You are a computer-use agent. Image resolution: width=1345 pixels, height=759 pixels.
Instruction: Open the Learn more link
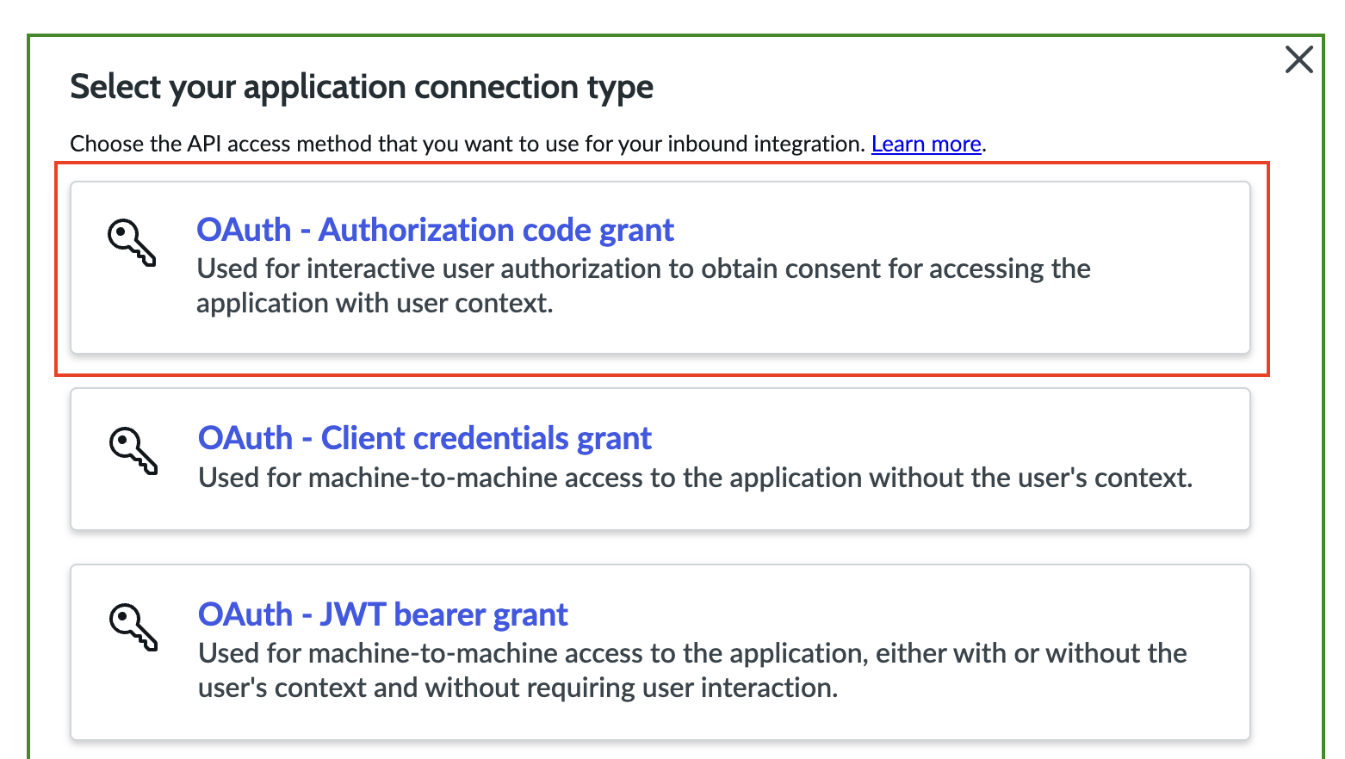pos(927,144)
